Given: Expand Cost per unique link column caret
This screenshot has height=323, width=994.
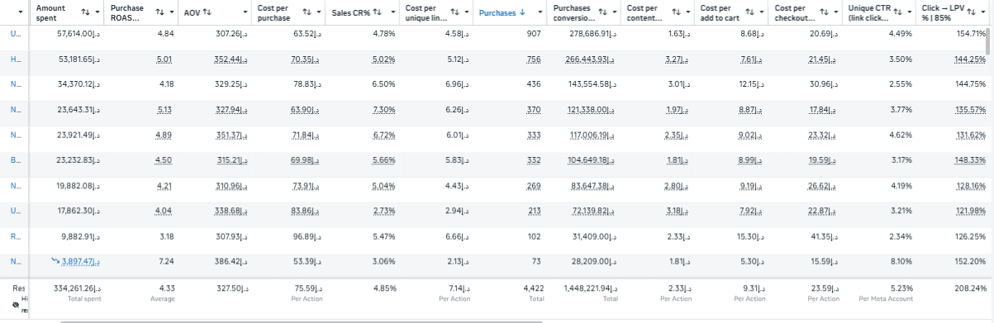Looking at the screenshot, I should (x=467, y=12).
